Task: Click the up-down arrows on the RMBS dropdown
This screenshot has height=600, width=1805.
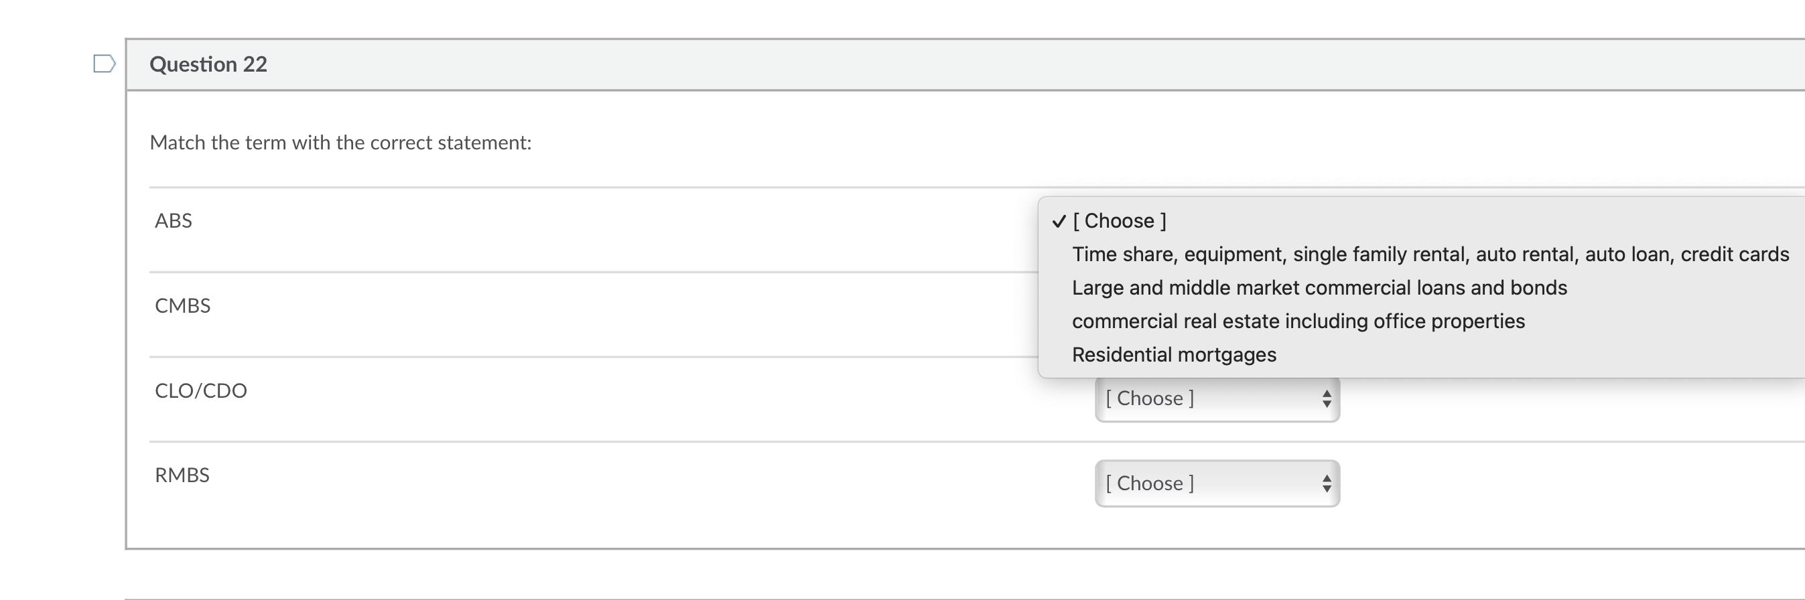Action: point(1326,483)
